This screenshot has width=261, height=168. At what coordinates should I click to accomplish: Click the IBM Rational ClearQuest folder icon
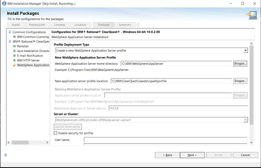coord(10,41)
